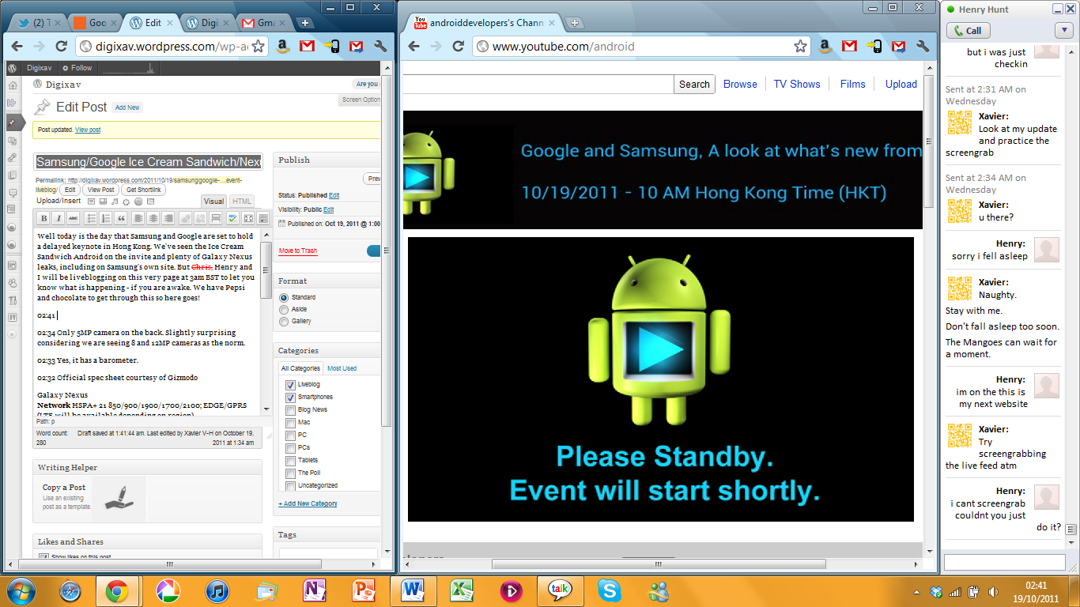The image size is (1080, 607).
Task: Switch the editor to the HTML tab
Action: 242,202
